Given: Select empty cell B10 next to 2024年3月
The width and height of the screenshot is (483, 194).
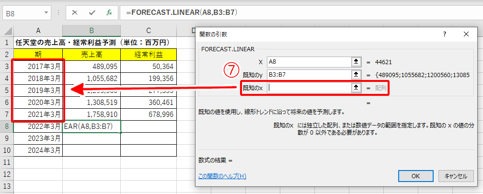Looking at the screenshot, I should click(x=92, y=150).
